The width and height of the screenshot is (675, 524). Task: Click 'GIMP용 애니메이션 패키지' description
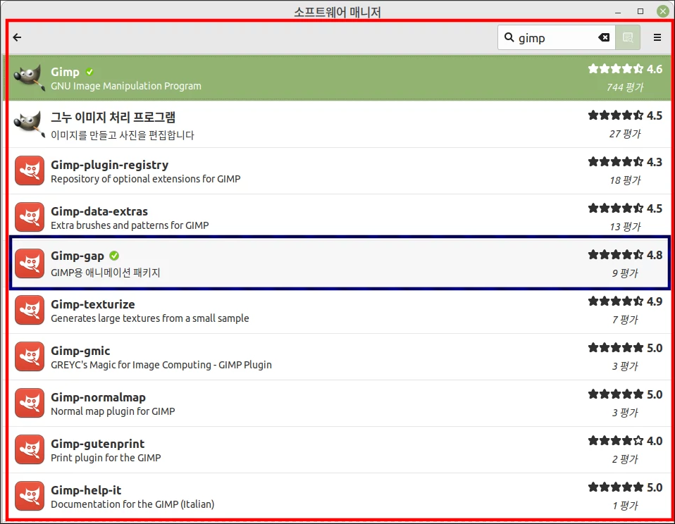(x=106, y=273)
